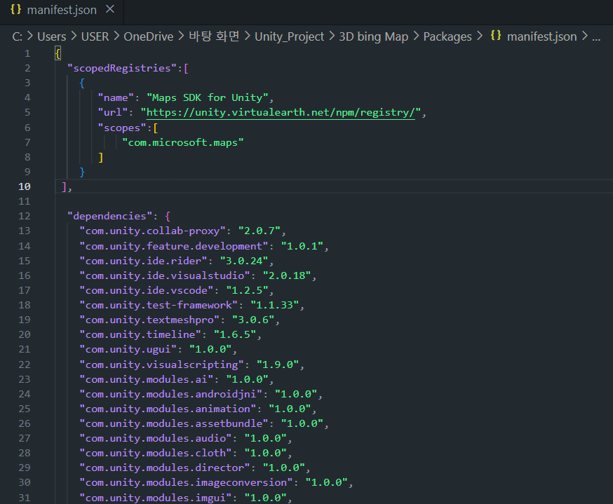613x504 pixels.
Task: Click "com.unity.test-framework" entry
Action: [x=159, y=305]
